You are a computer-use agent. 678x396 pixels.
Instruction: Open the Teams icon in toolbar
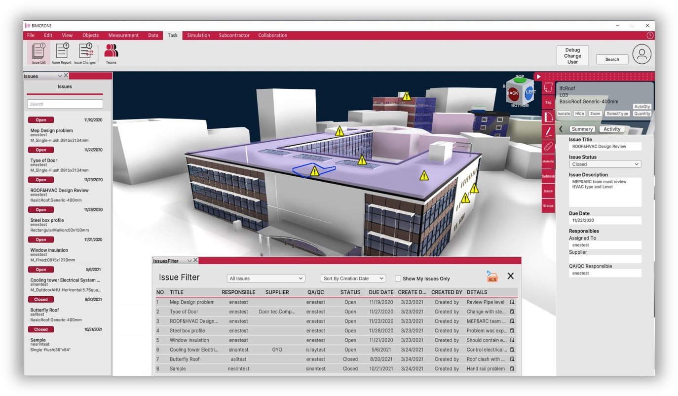[x=111, y=53]
